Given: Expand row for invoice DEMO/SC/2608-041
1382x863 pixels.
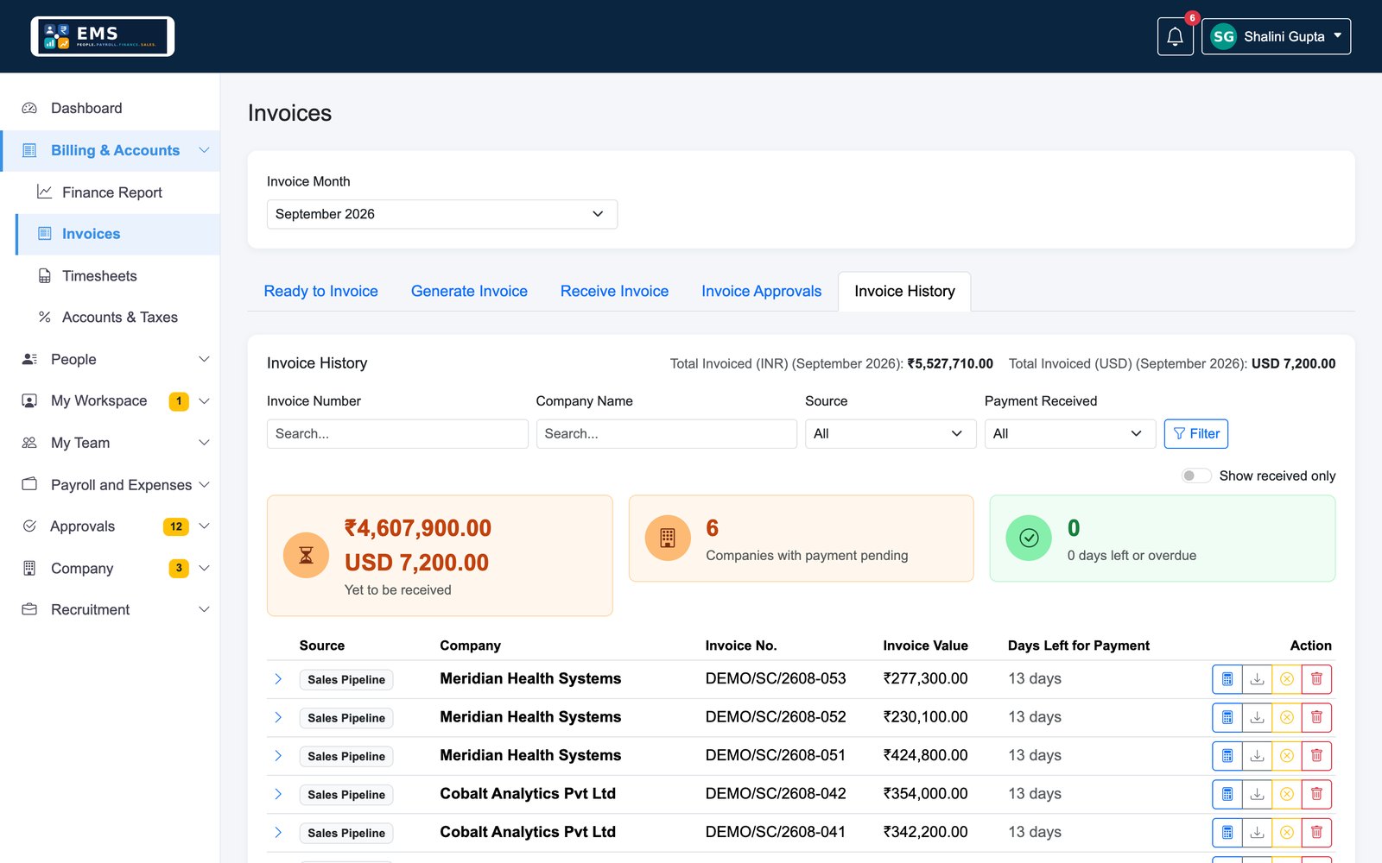Looking at the screenshot, I should click(278, 833).
